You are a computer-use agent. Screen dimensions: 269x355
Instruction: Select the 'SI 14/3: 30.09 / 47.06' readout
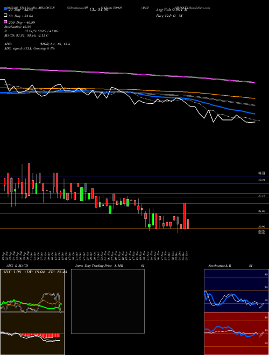[x=41, y=31]
